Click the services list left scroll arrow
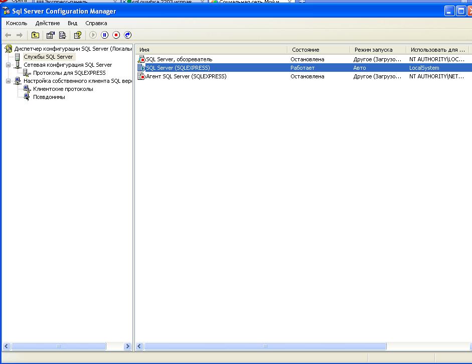Screen dimensions: 472x364 pos(139,346)
